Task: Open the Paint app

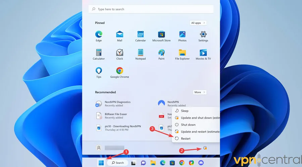Action: tap(161, 54)
